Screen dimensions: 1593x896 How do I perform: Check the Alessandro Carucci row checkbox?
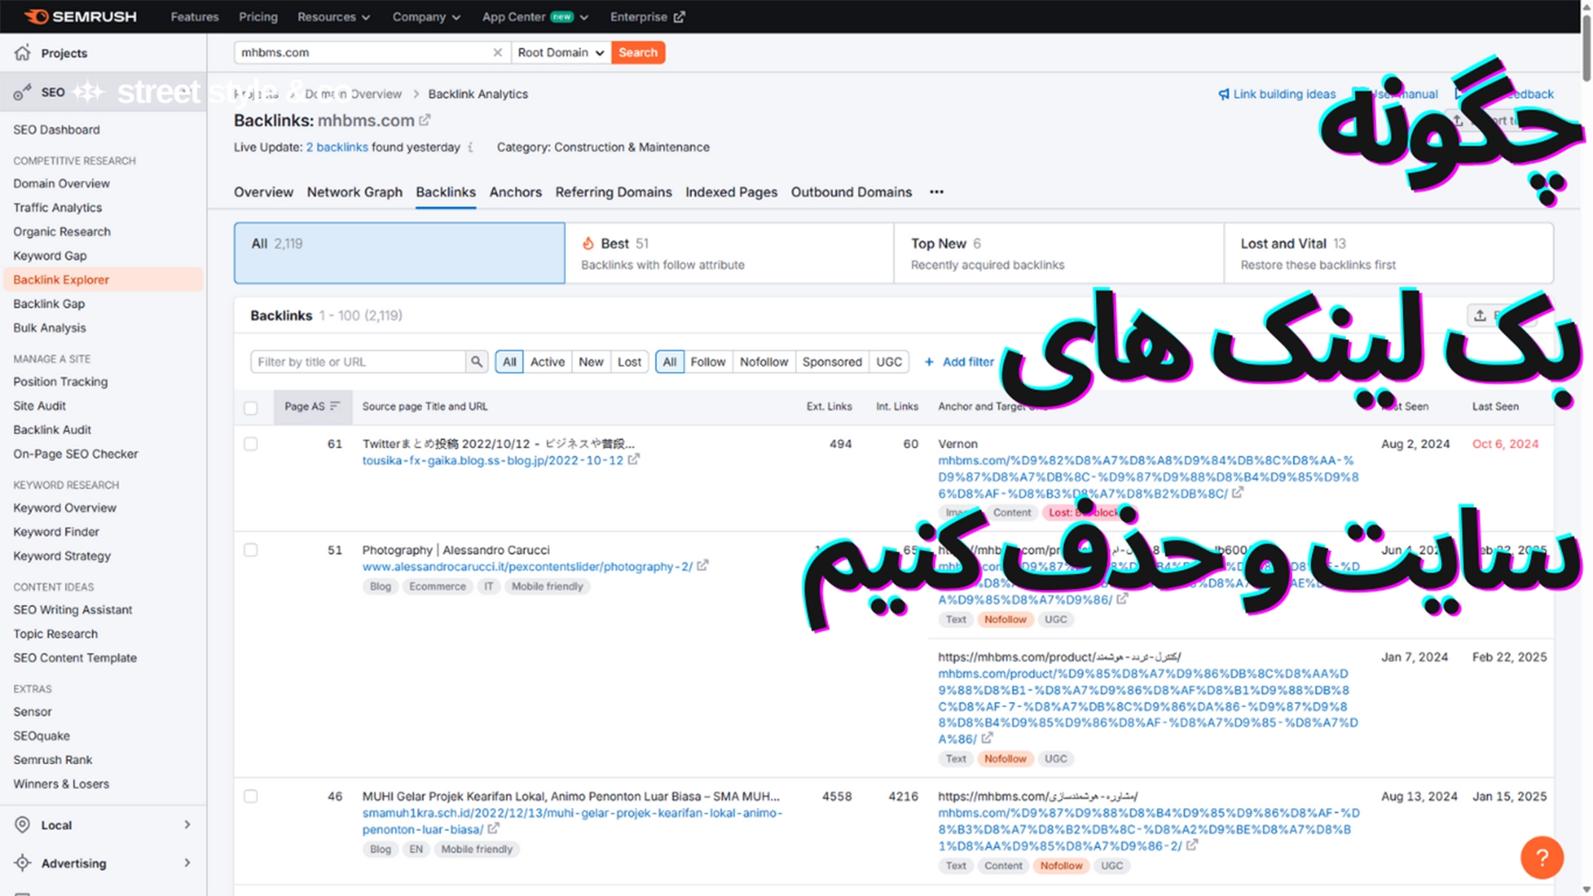coord(251,550)
